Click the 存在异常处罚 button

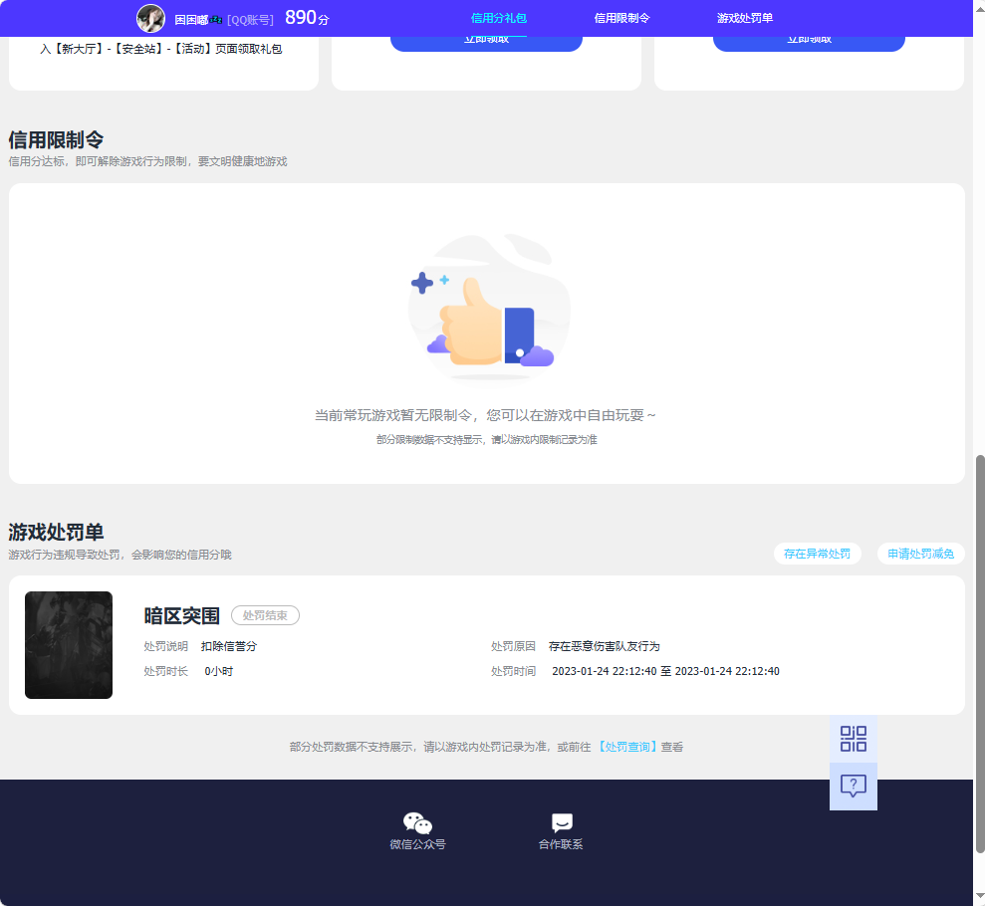click(818, 554)
